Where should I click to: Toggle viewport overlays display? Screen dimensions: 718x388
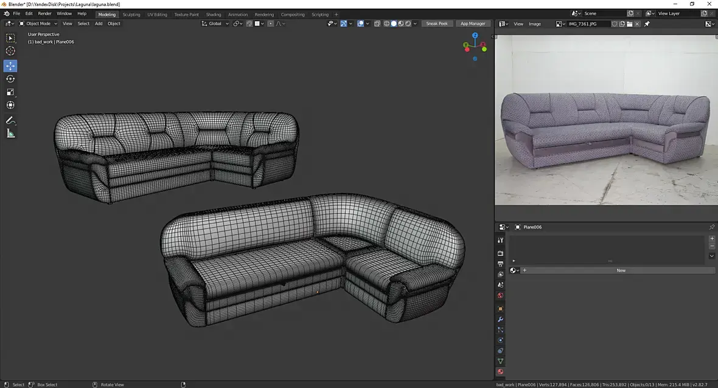[361, 24]
